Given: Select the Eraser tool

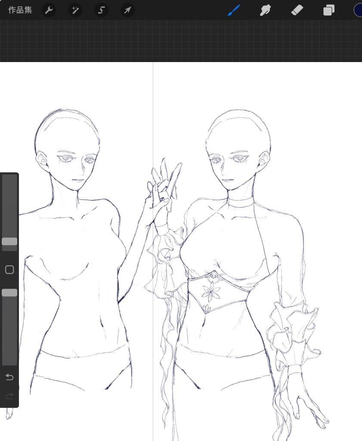Looking at the screenshot, I should (x=297, y=10).
